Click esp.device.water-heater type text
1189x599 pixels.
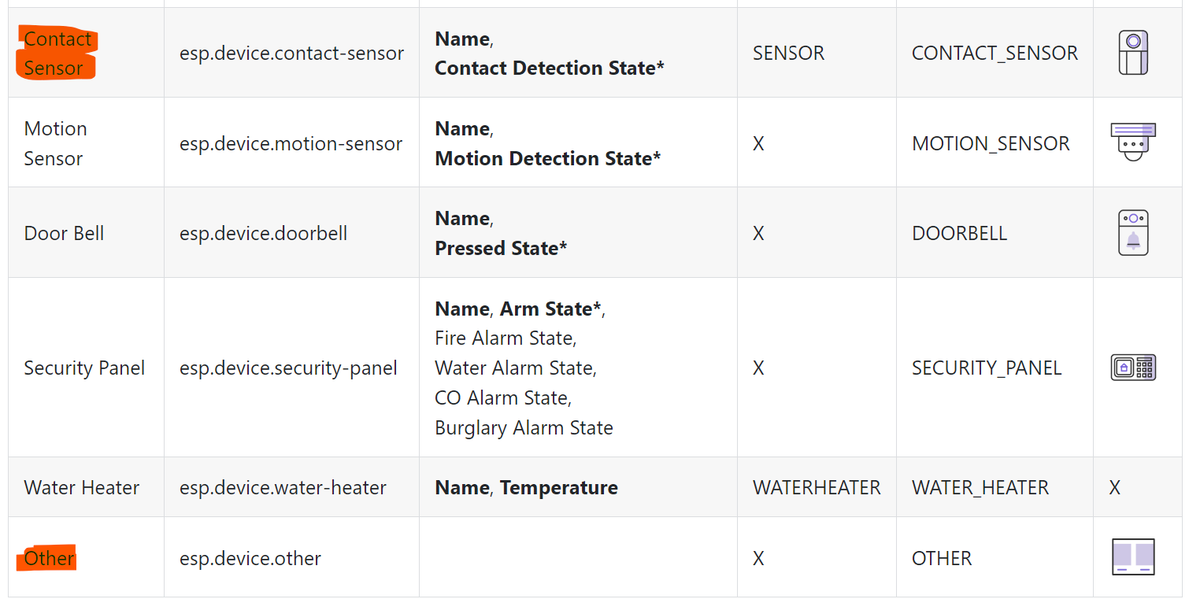point(283,487)
